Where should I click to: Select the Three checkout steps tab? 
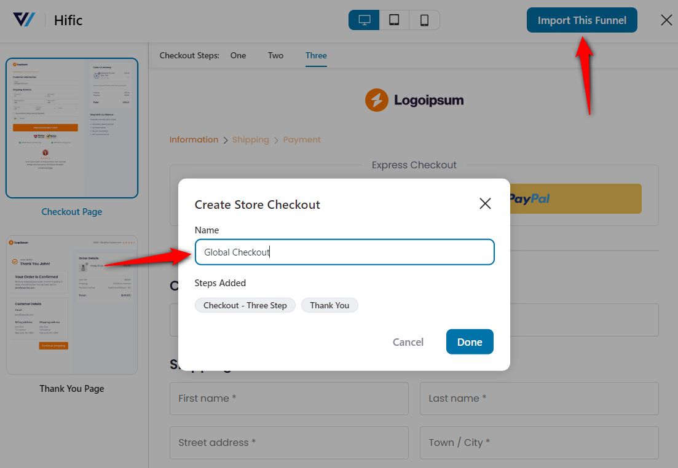tap(316, 55)
